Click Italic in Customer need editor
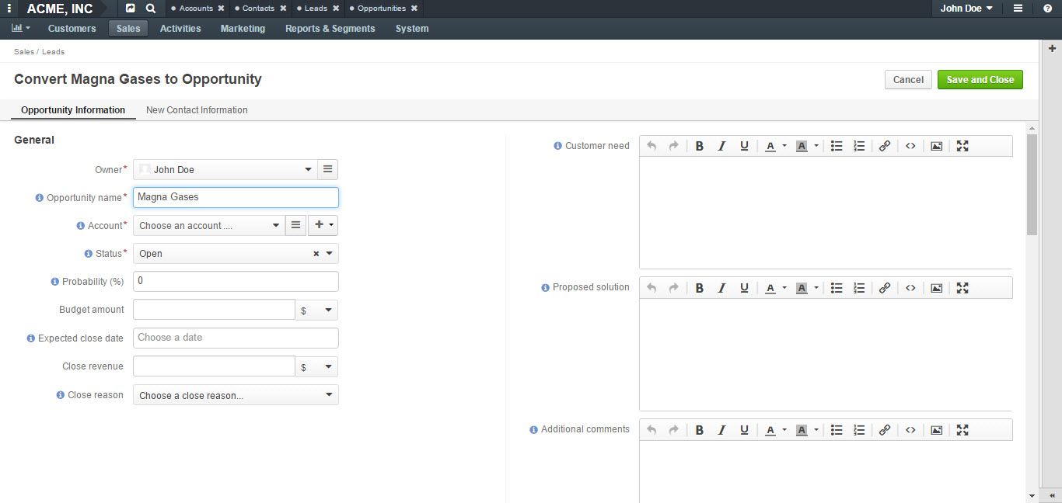Viewport: 1062px width, 503px height. click(721, 146)
